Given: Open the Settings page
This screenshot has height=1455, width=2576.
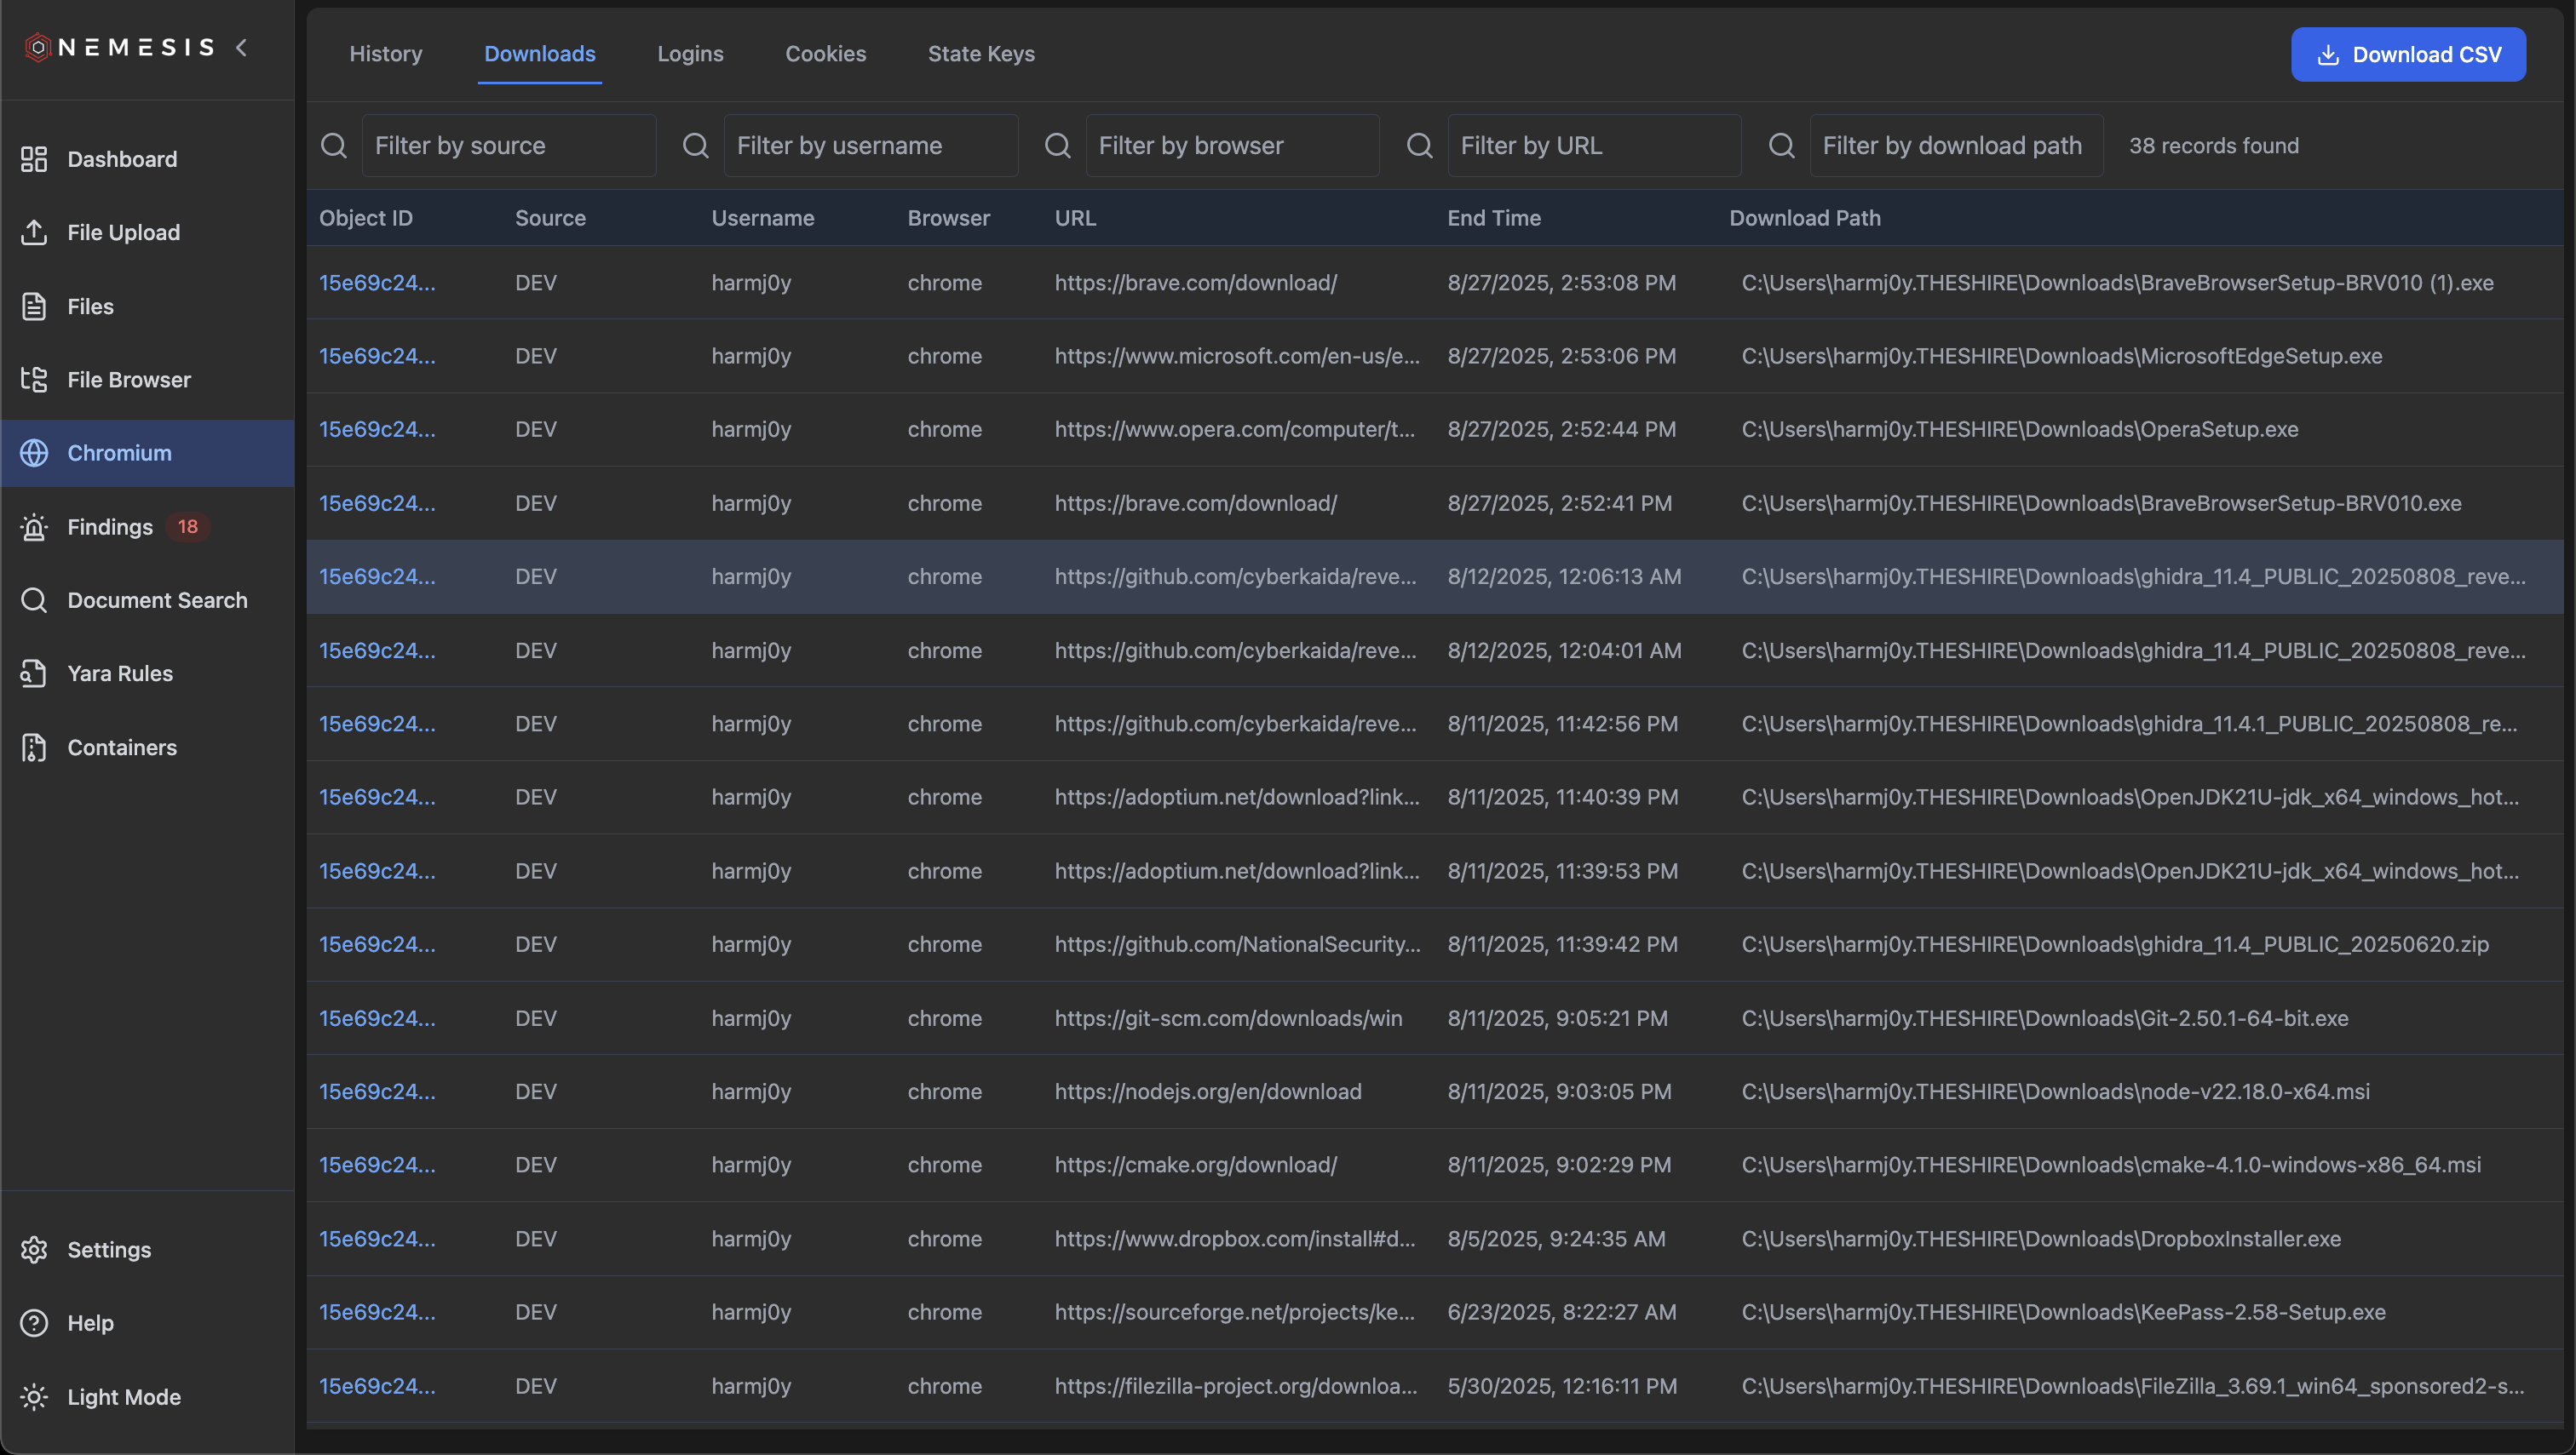Looking at the screenshot, I should 109,1249.
